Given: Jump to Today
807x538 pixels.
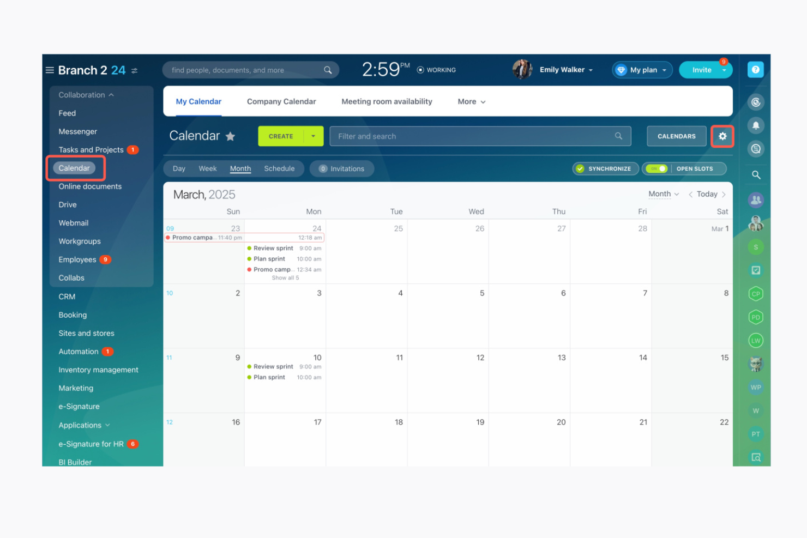Looking at the screenshot, I should click(x=707, y=194).
